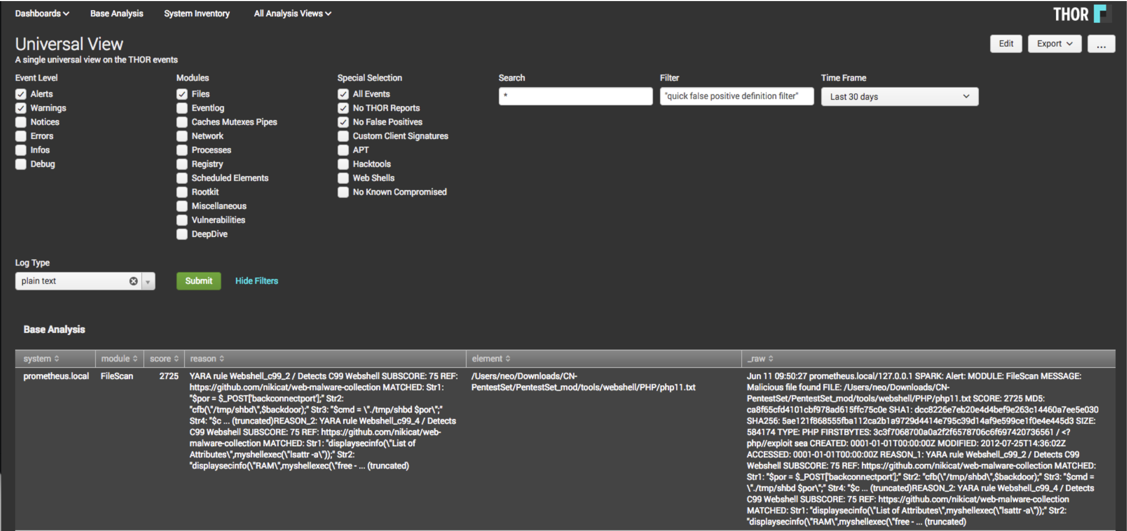
Task: Check the Vulnerabilities module
Action: coord(182,220)
